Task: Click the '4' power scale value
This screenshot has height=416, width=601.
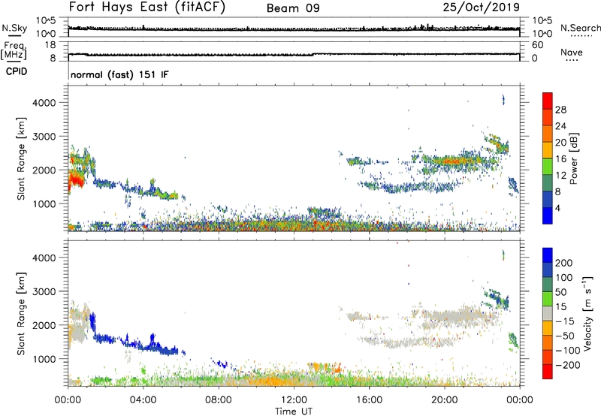Action: click(x=557, y=208)
